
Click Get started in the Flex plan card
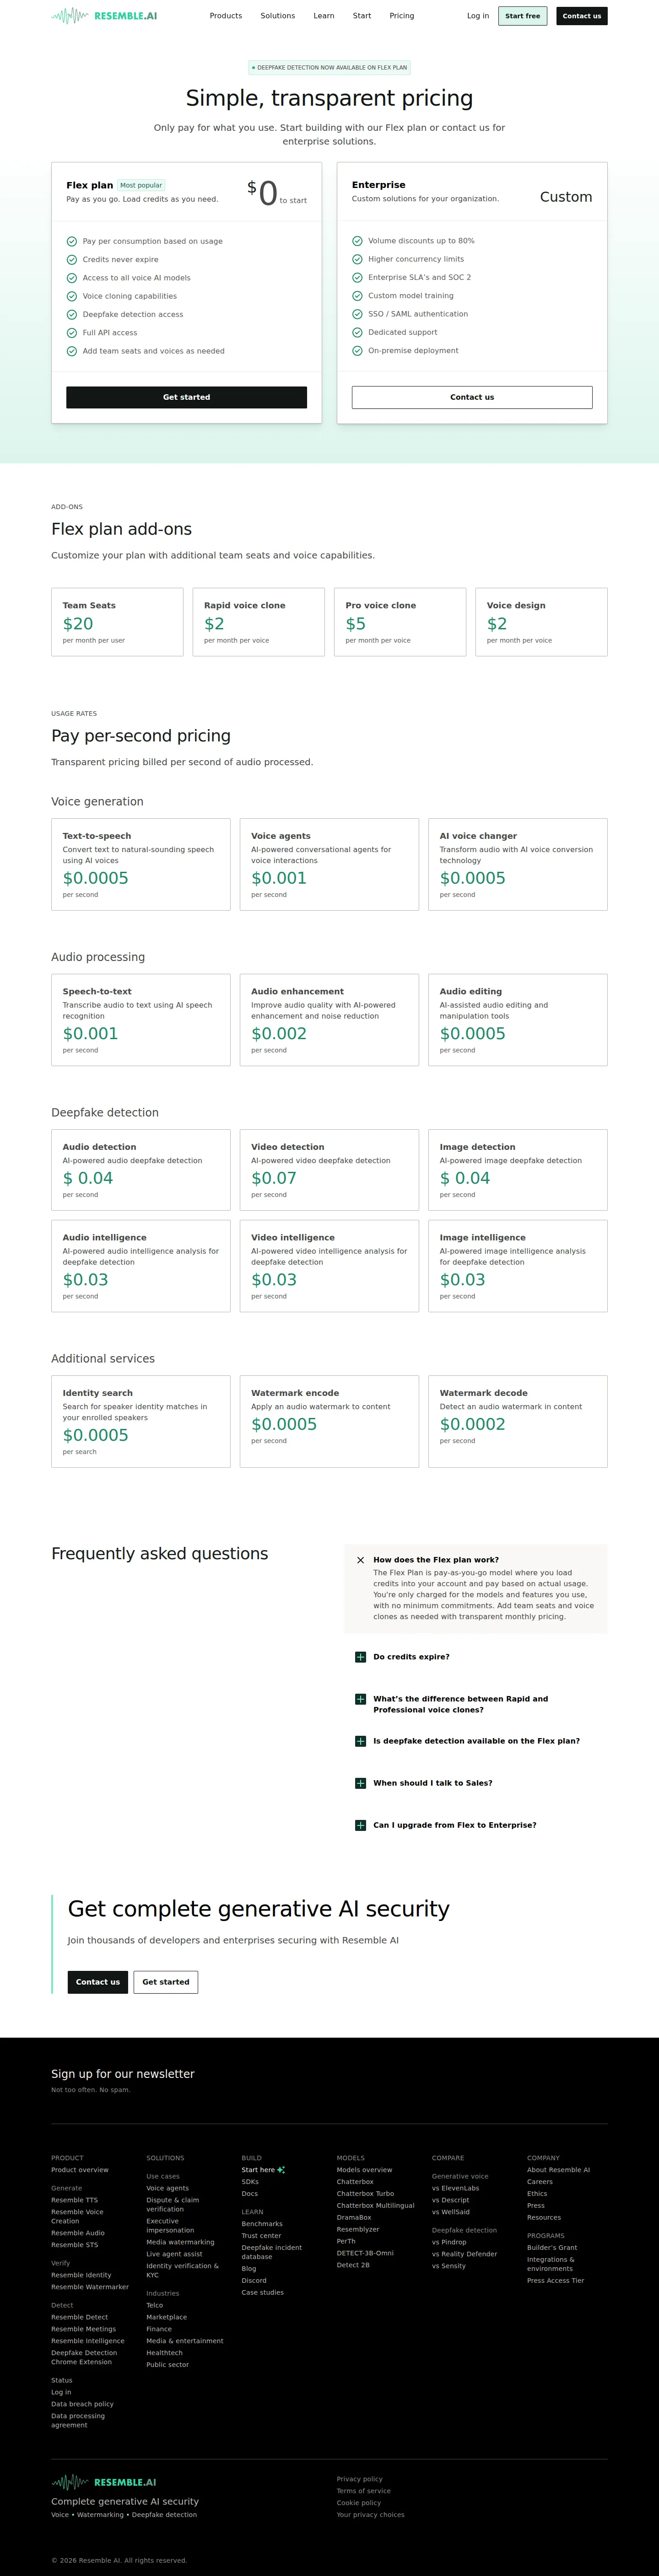(x=187, y=397)
